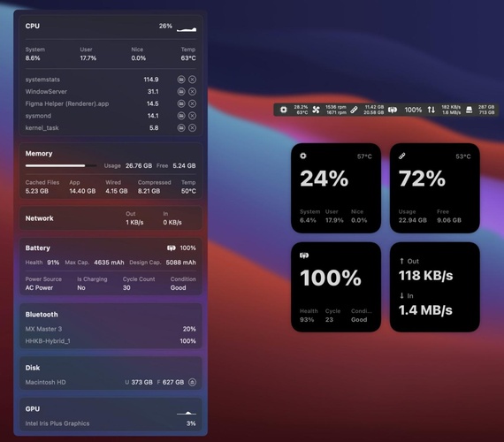Image resolution: width=504 pixels, height=442 pixels.
Task: Click the kernel_task process name
Action: tap(42, 128)
